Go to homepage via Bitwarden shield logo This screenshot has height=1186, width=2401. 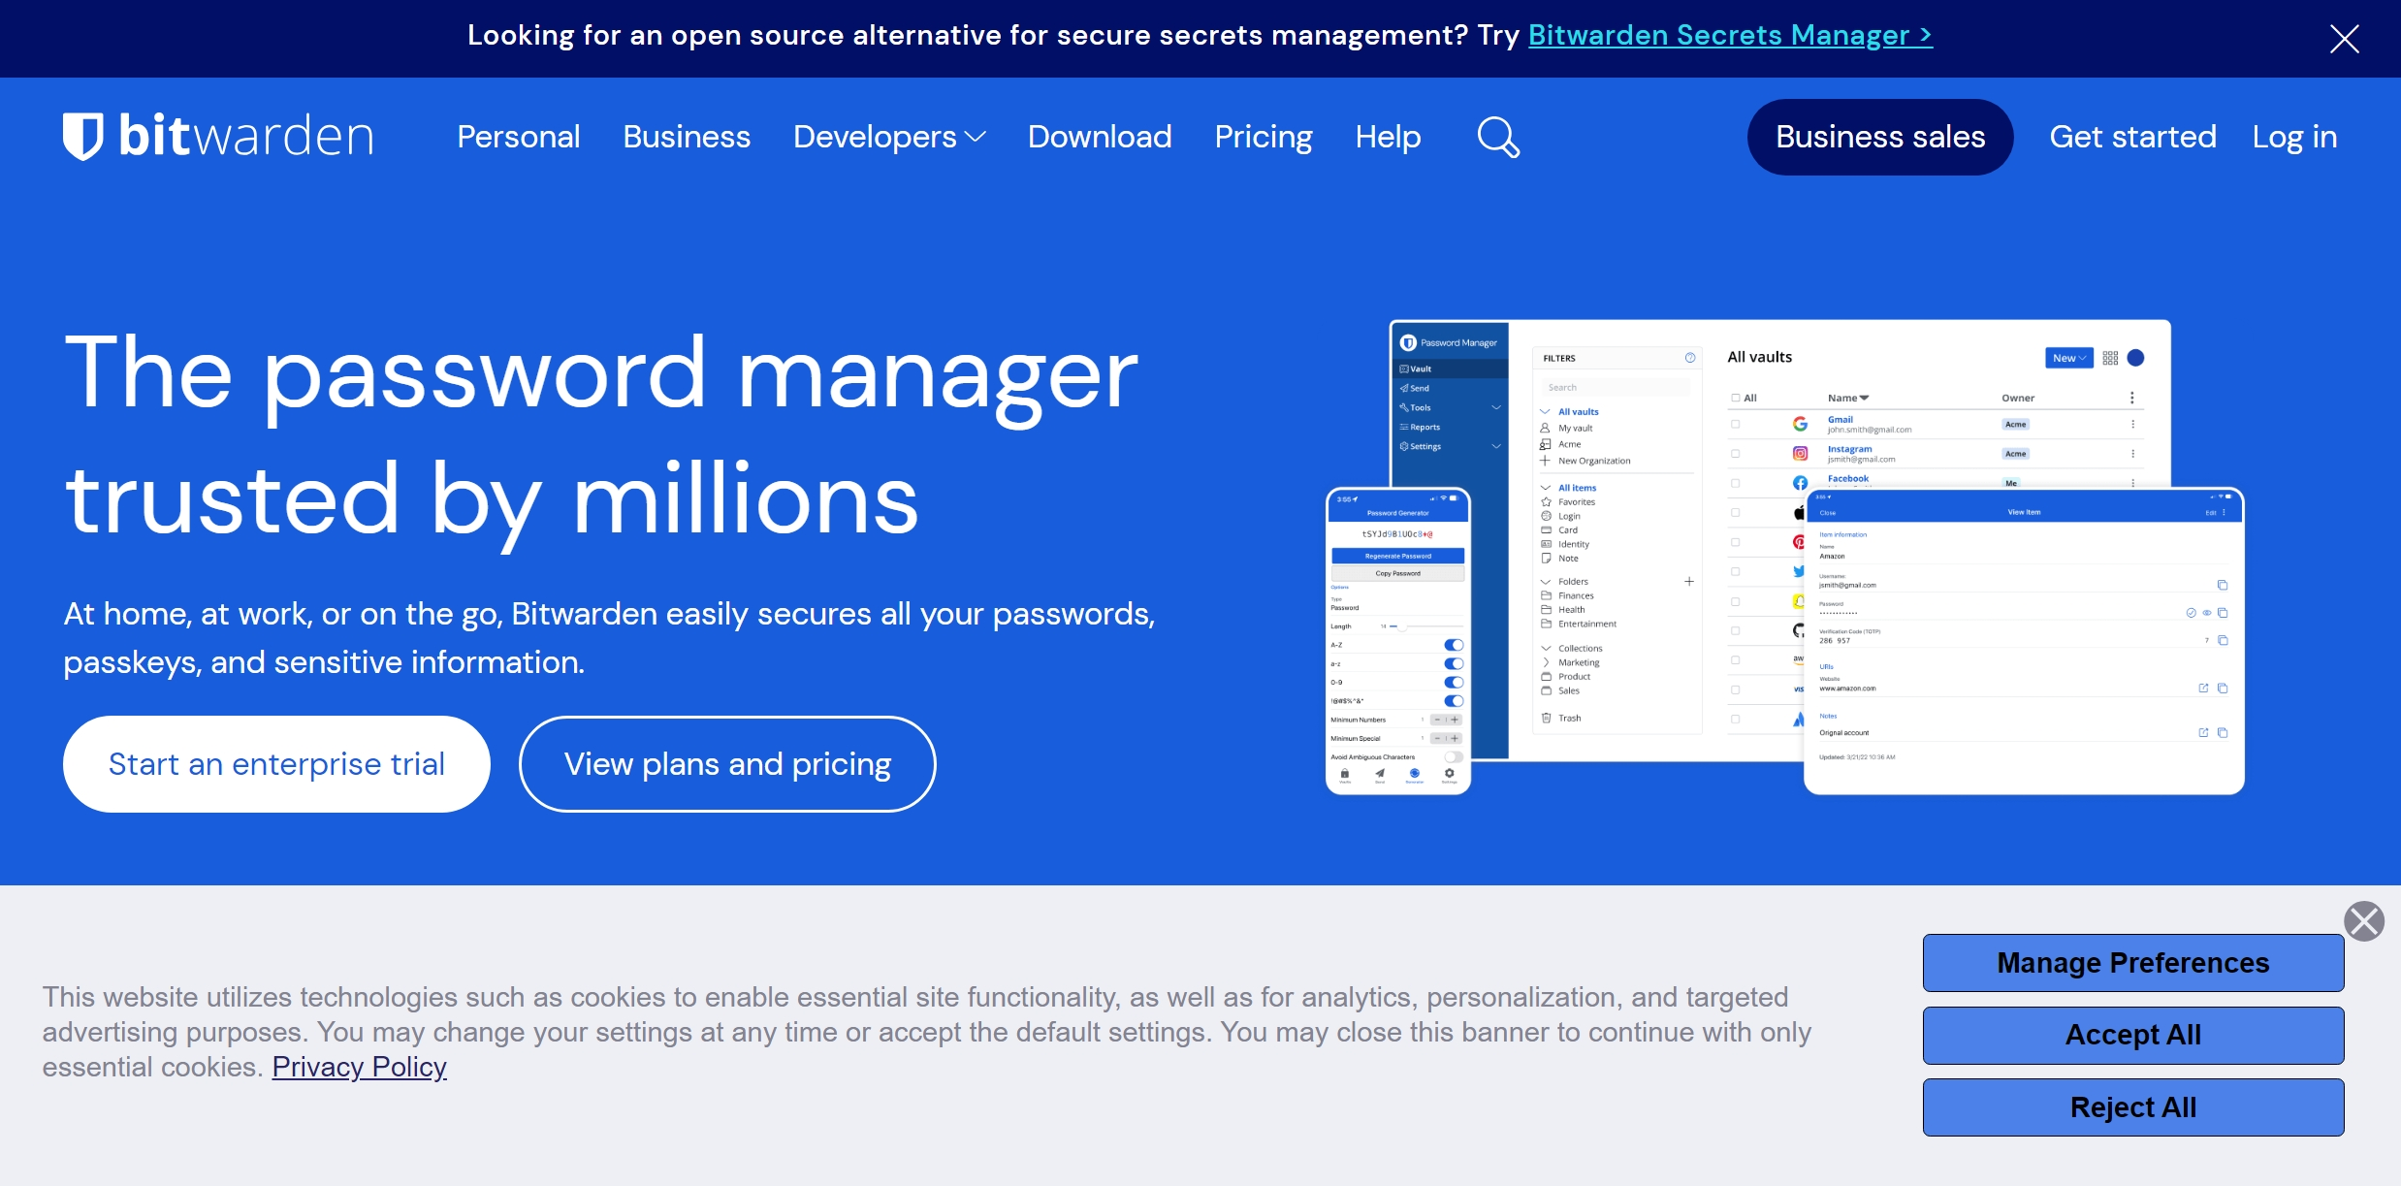click(218, 136)
